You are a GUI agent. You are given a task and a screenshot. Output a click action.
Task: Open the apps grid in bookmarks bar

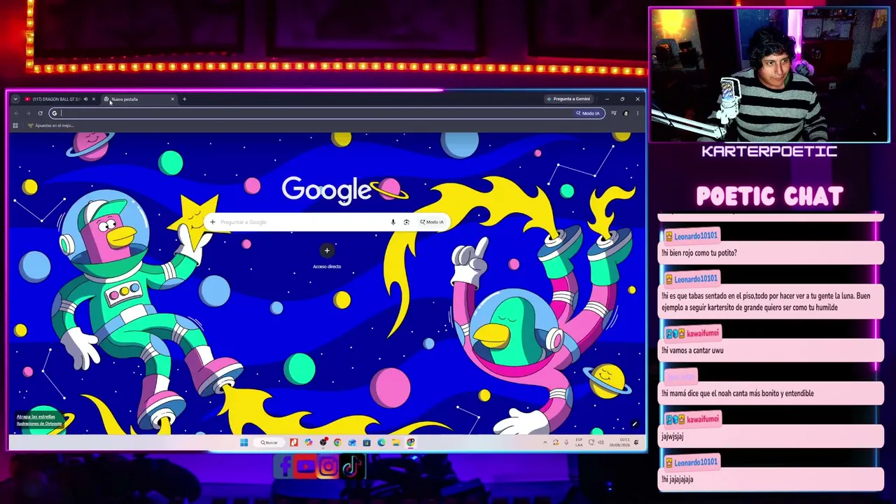(x=15, y=126)
